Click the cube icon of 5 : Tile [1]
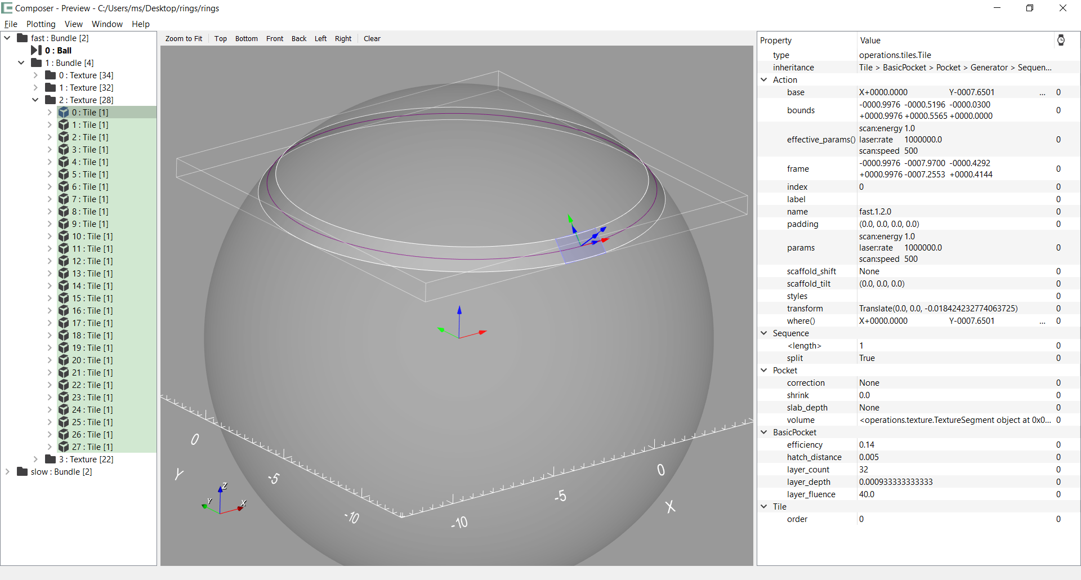Screen dimensions: 1081x580 pos(64,174)
